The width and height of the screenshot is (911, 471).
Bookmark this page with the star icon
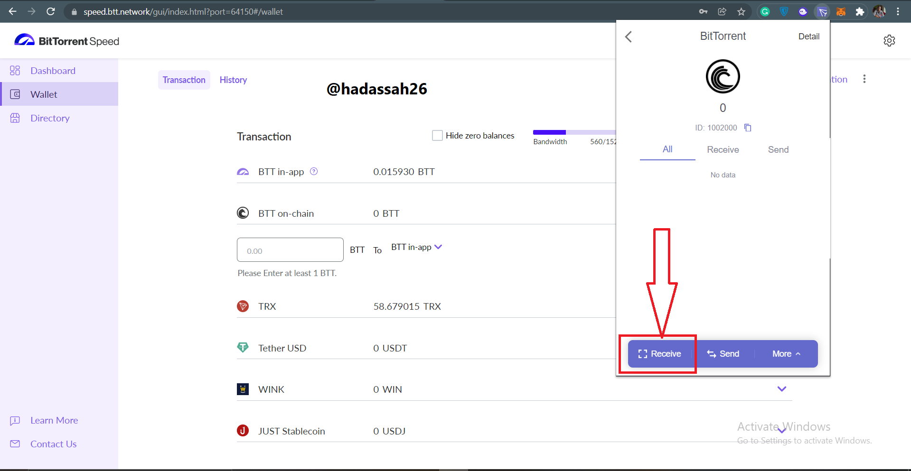[x=741, y=11]
